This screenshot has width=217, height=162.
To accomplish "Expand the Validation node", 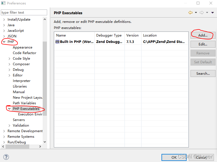I will 9,125.
